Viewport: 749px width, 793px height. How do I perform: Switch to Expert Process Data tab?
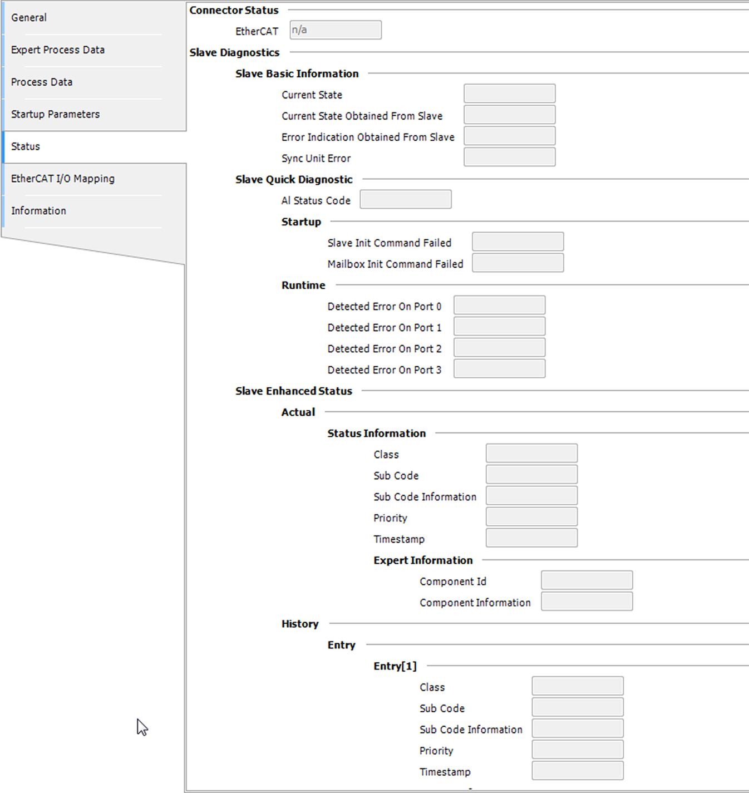pyautogui.click(x=58, y=50)
